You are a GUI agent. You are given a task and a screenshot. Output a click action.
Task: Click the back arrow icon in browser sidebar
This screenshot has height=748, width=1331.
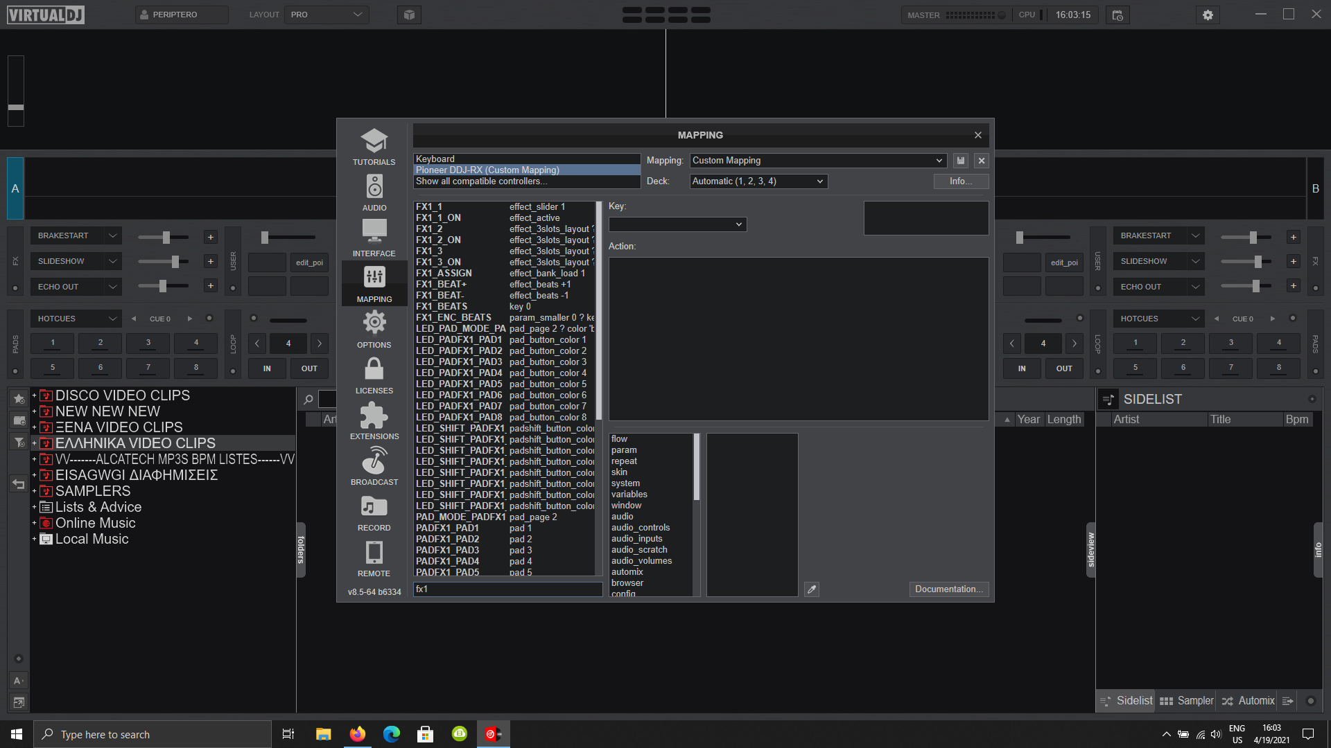(19, 484)
